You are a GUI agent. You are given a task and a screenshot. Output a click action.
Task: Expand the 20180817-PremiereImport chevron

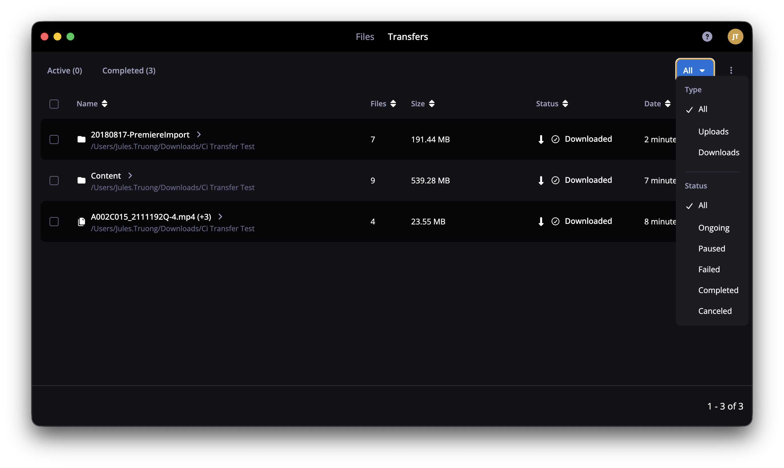199,135
